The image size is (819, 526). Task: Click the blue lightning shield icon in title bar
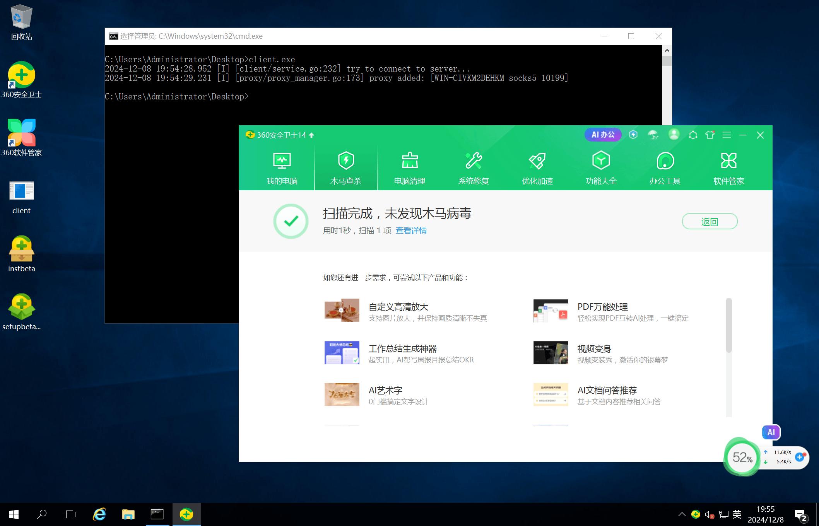633,135
